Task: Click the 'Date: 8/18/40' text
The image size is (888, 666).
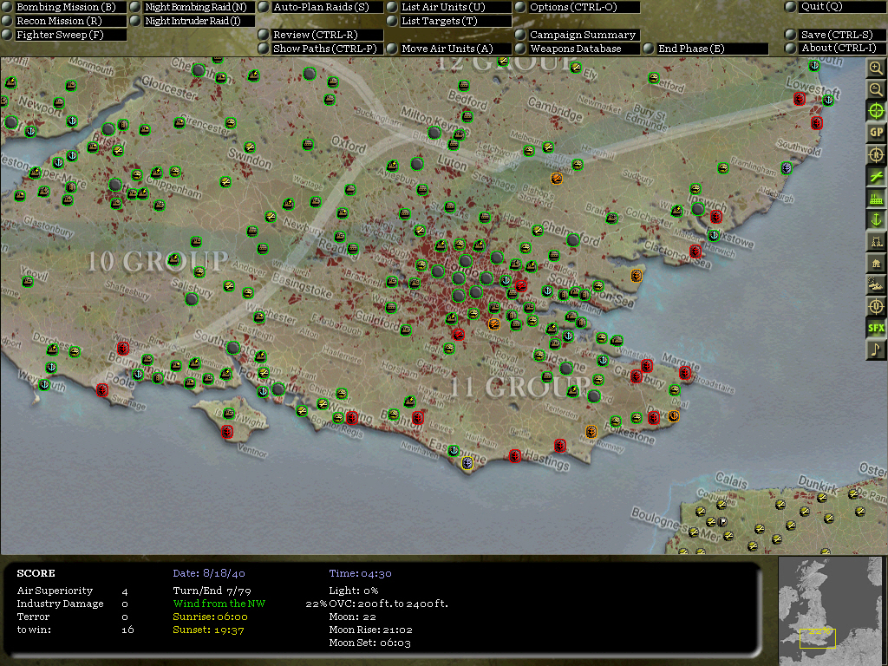Action: pos(209,574)
